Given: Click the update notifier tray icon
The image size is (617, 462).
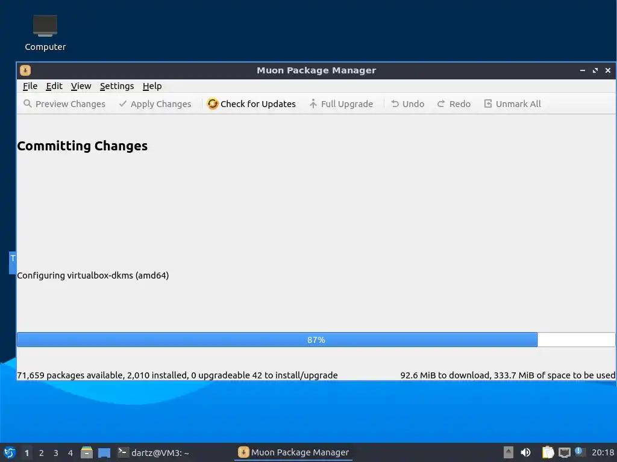Looking at the screenshot, I should 579,452.
